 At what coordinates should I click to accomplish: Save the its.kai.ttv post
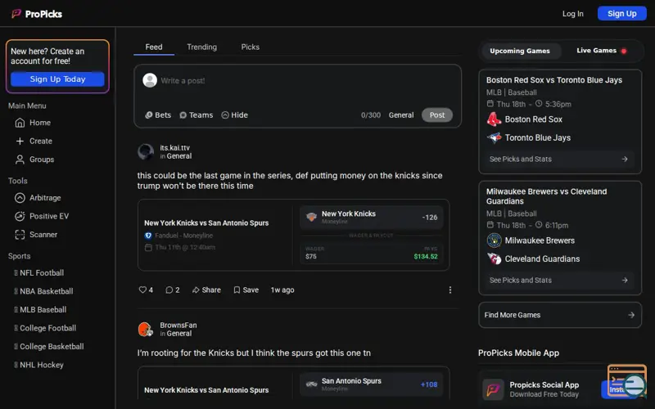point(246,290)
